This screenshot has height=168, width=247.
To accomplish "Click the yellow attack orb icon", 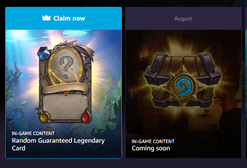I will pos(44,117).
